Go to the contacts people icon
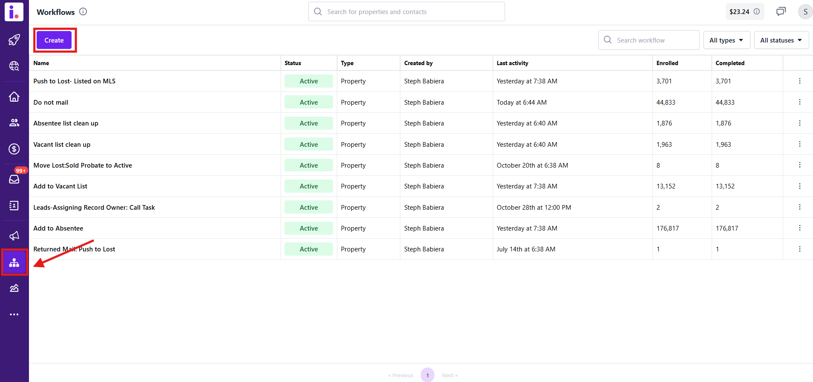This screenshot has height=382, width=813. tap(14, 123)
